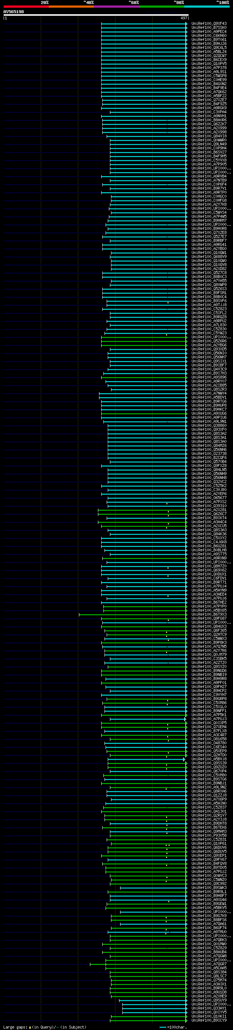233x1030 pixels.
Task: Select the UniRef100_Q6F365 label
Action: pos(209,631)
